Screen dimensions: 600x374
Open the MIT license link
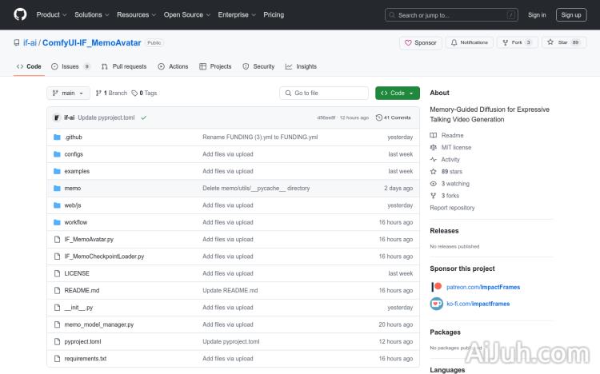tap(456, 147)
